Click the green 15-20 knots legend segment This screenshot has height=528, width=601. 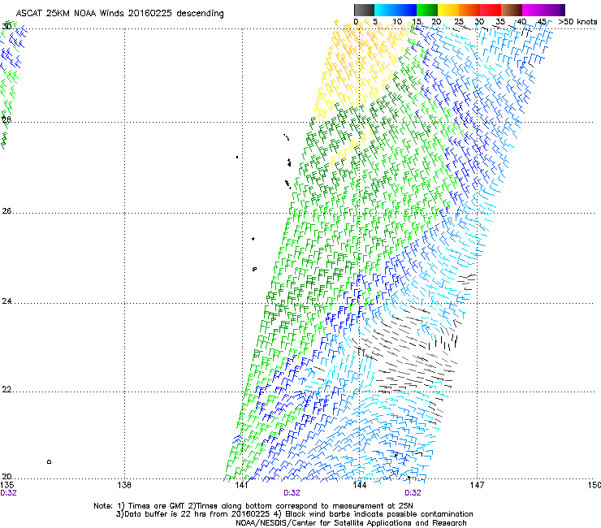[427, 10]
